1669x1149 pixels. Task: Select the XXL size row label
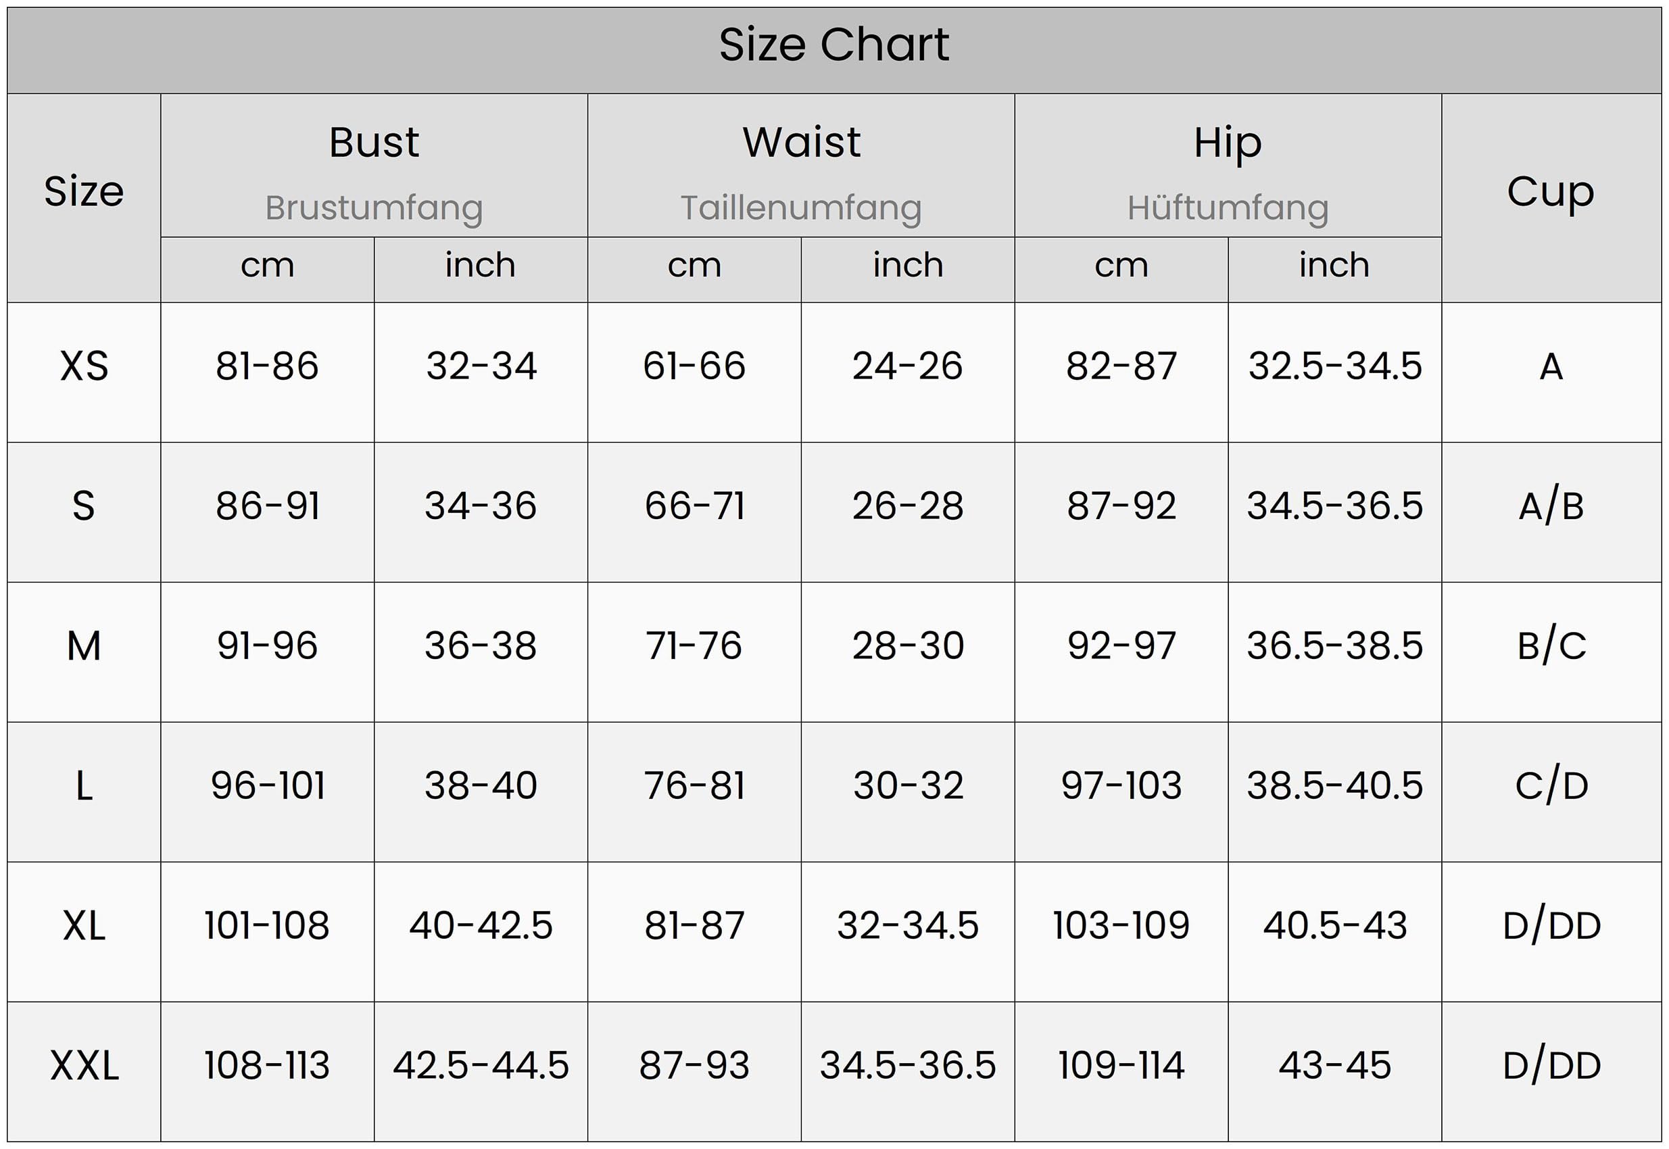tap(84, 1065)
